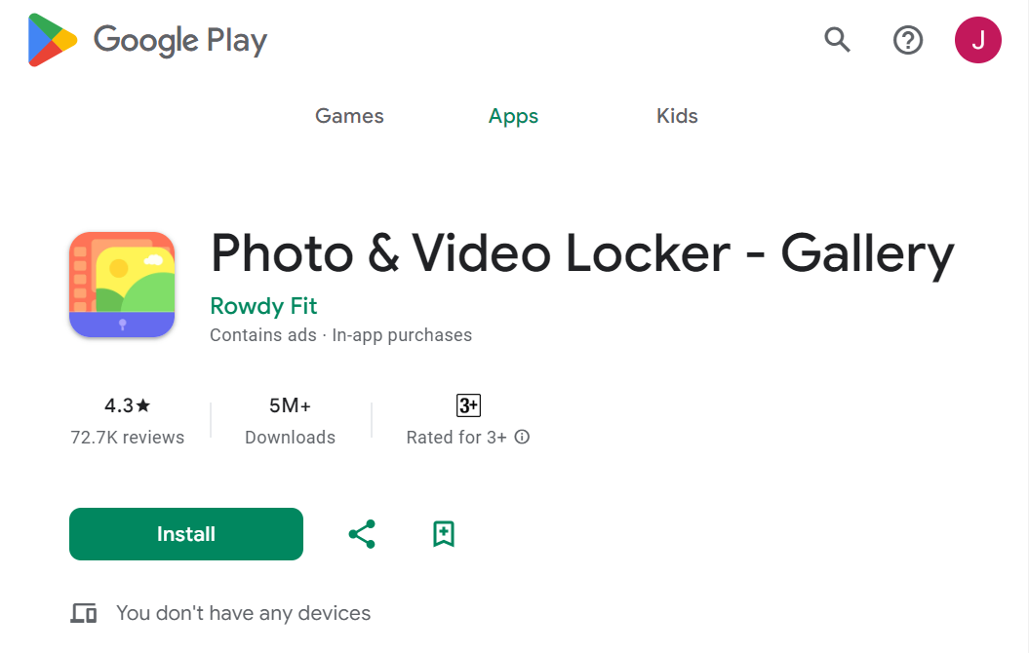Click the 72.7K reviews link
Image resolution: width=1029 pixels, height=653 pixels.
[128, 438]
